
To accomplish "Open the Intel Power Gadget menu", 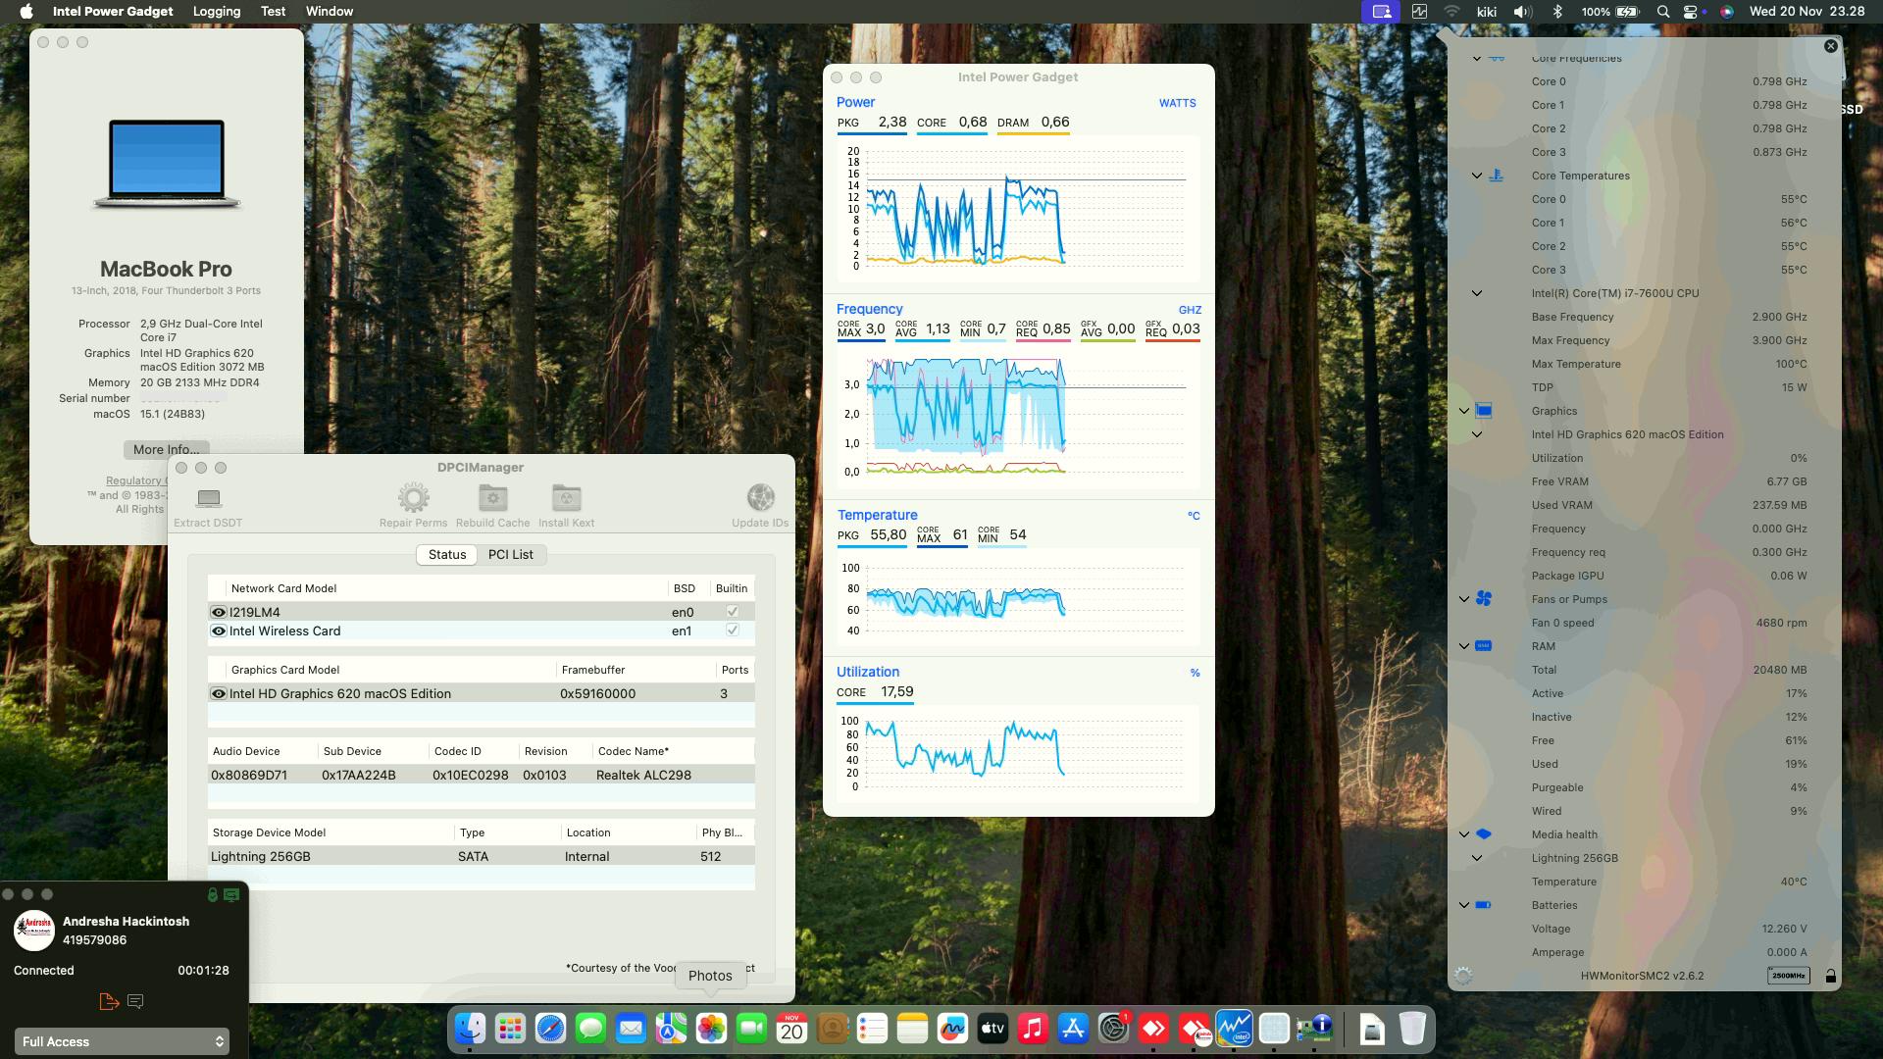I will [113, 12].
